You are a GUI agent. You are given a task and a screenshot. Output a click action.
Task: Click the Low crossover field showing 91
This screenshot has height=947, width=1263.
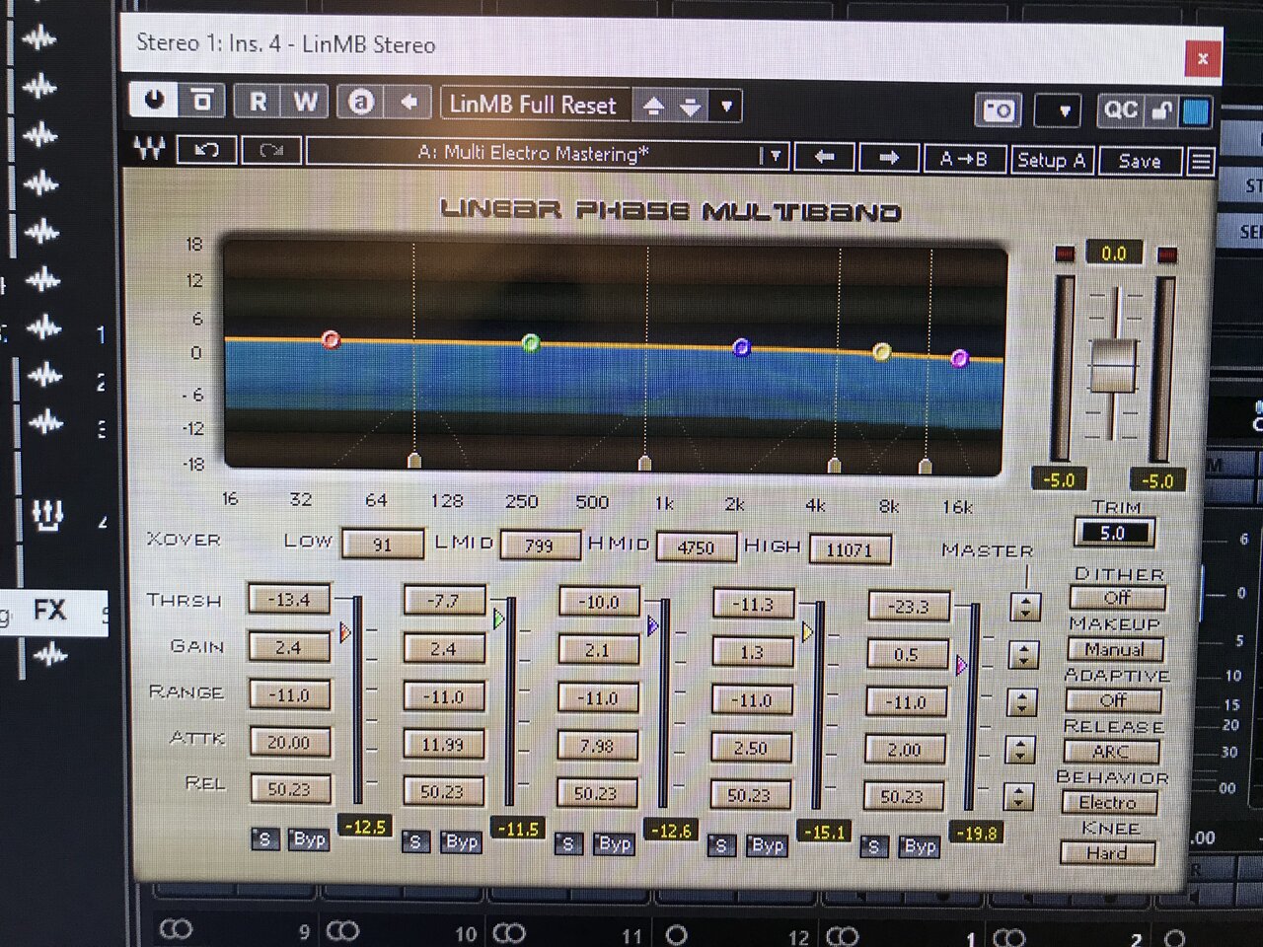(x=383, y=545)
